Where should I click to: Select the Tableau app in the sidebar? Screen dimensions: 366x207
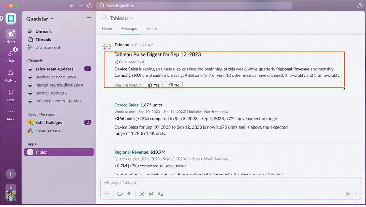59,152
